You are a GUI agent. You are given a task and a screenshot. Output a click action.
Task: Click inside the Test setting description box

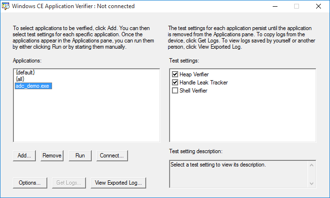coord(239,174)
